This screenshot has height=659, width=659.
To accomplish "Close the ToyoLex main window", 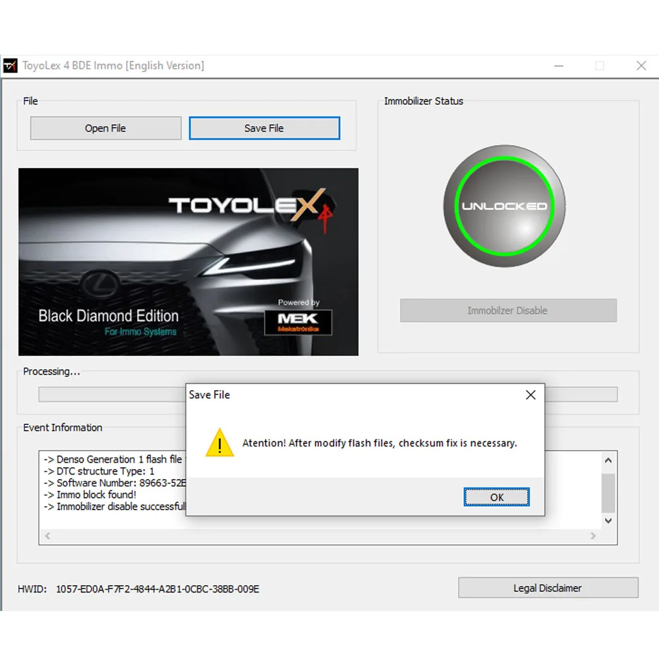I will [x=641, y=66].
